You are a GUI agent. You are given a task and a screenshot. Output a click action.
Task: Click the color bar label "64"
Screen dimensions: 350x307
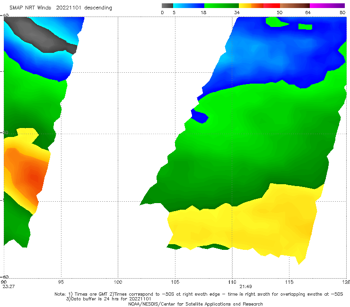click(x=308, y=12)
